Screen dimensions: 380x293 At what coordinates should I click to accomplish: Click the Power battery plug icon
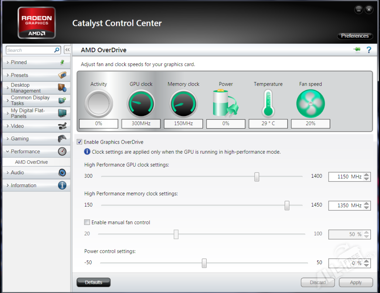pos(225,104)
